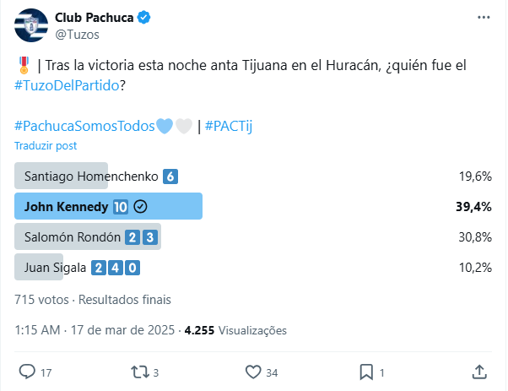Click the repost arrows icon
The image size is (508, 391).
point(140,372)
